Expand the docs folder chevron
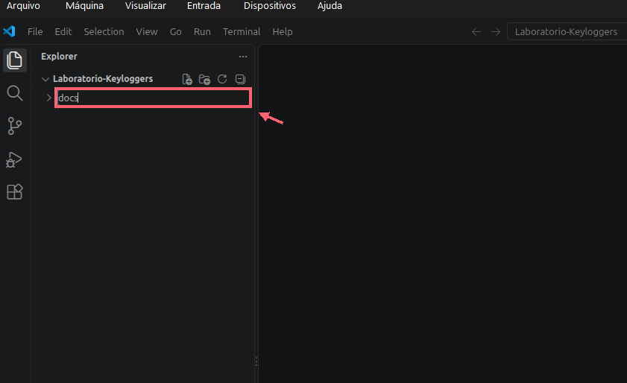 (48, 98)
